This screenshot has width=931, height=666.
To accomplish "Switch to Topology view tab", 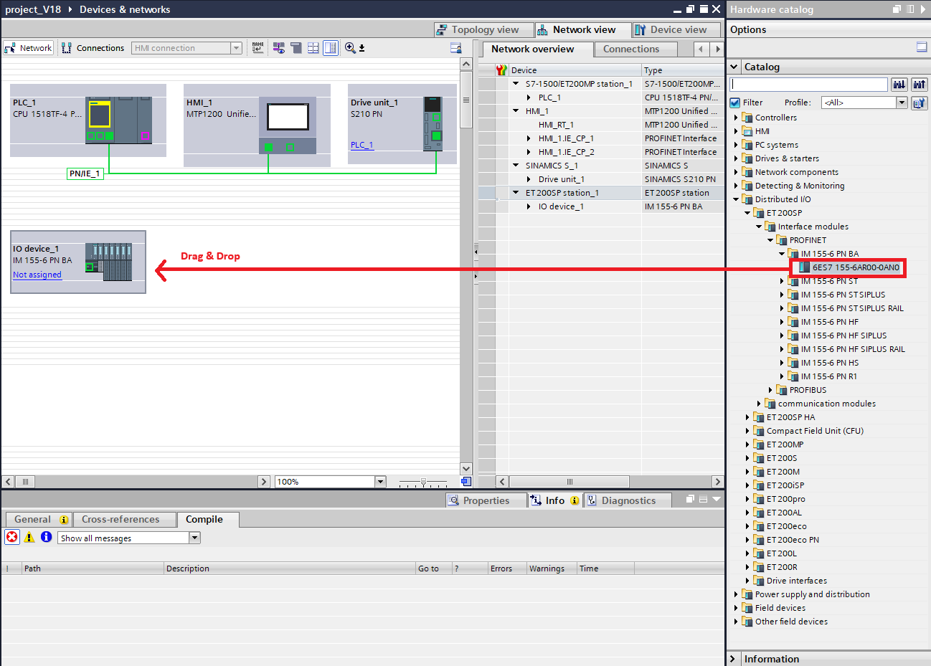I will tap(484, 29).
